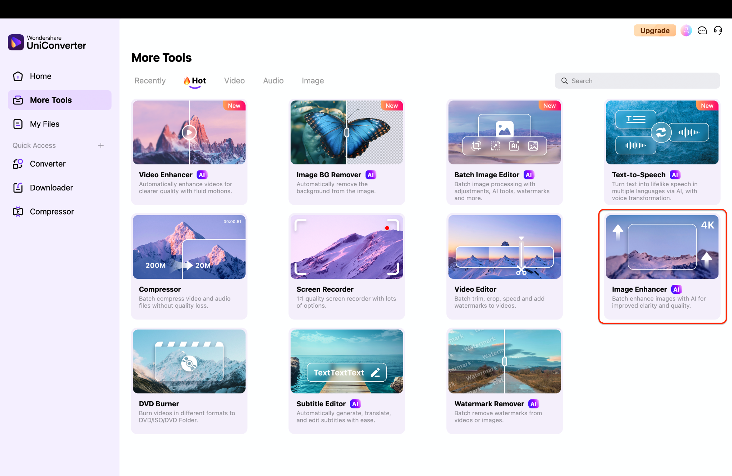Screen dimensions: 732x476
Task: Open the Text-to-Speech tool title
Action: [x=639, y=175]
